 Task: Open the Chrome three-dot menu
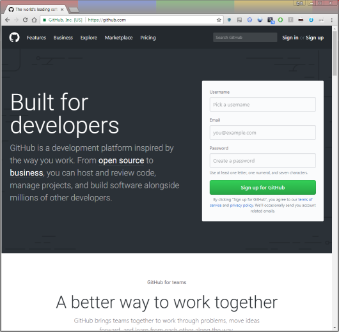point(332,20)
